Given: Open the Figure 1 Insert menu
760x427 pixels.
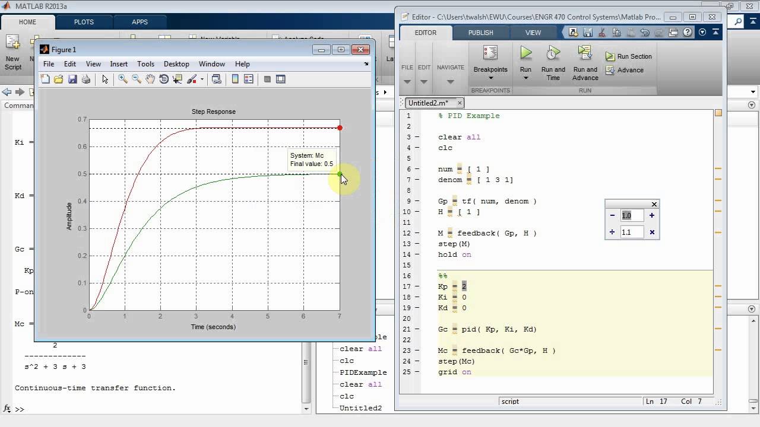Looking at the screenshot, I should [119, 64].
